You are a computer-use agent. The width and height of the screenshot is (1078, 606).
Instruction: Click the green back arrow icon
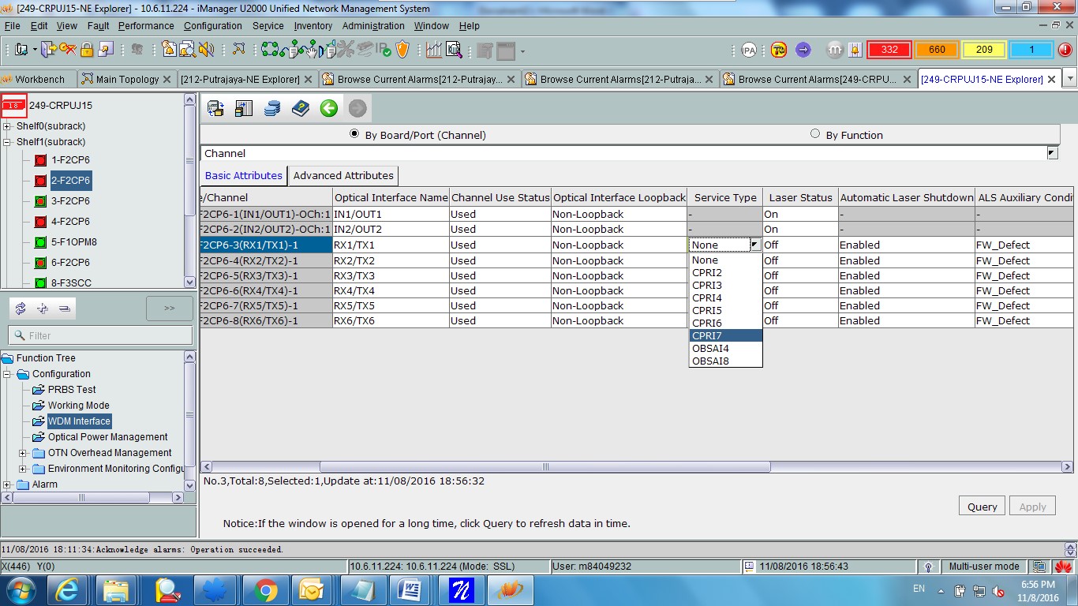pos(329,108)
